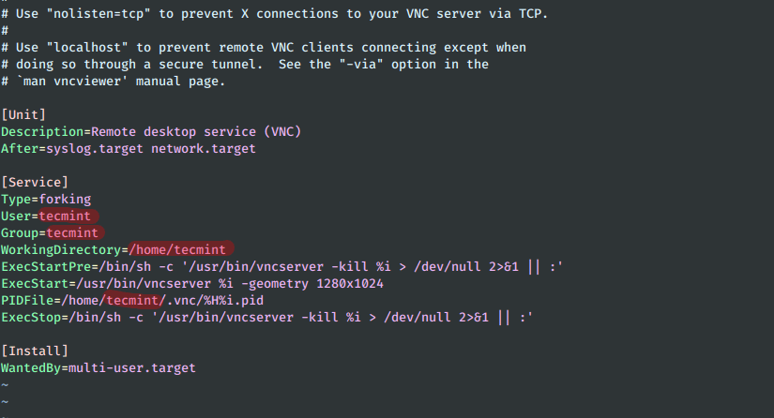The height and width of the screenshot is (418, 774).
Task: Place cursor on highlighted Group=tecmint value
Action: tap(72, 232)
